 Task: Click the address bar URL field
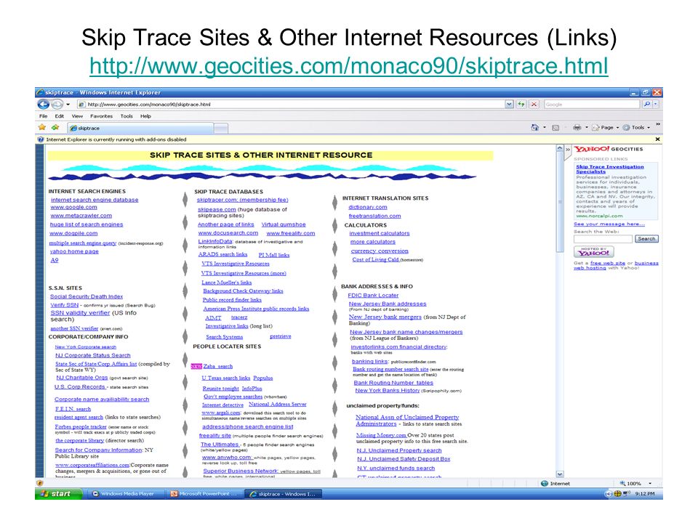tap(292, 104)
